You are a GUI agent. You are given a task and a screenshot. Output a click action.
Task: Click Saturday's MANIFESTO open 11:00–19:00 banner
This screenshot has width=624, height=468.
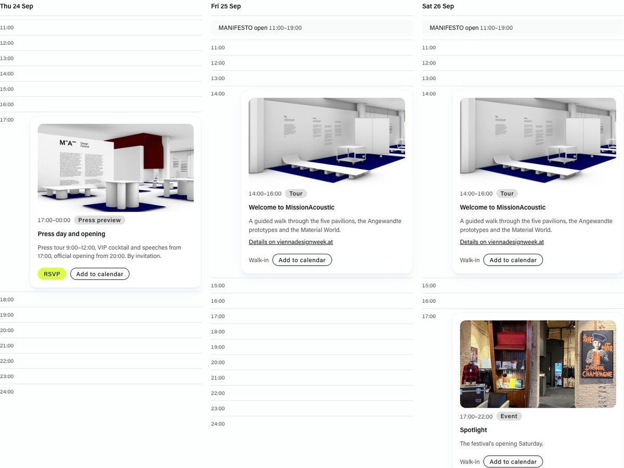[x=523, y=28]
